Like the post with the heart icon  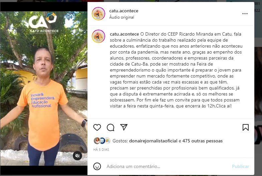[x=97, y=127]
